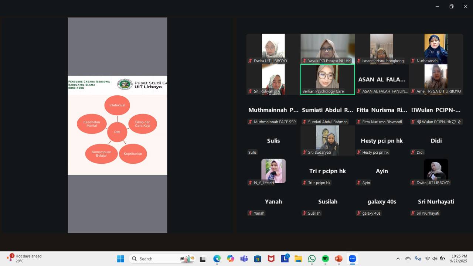
Task: Open Zoom from the taskbar
Action: [352, 259]
